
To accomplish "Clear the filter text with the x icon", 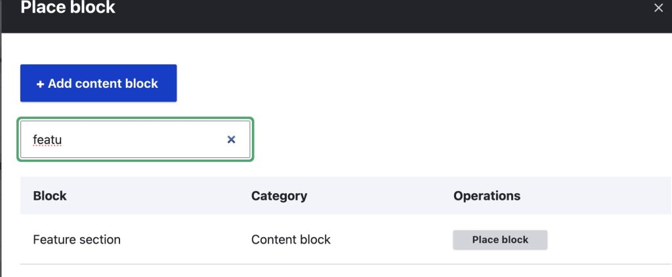I will coord(231,139).
